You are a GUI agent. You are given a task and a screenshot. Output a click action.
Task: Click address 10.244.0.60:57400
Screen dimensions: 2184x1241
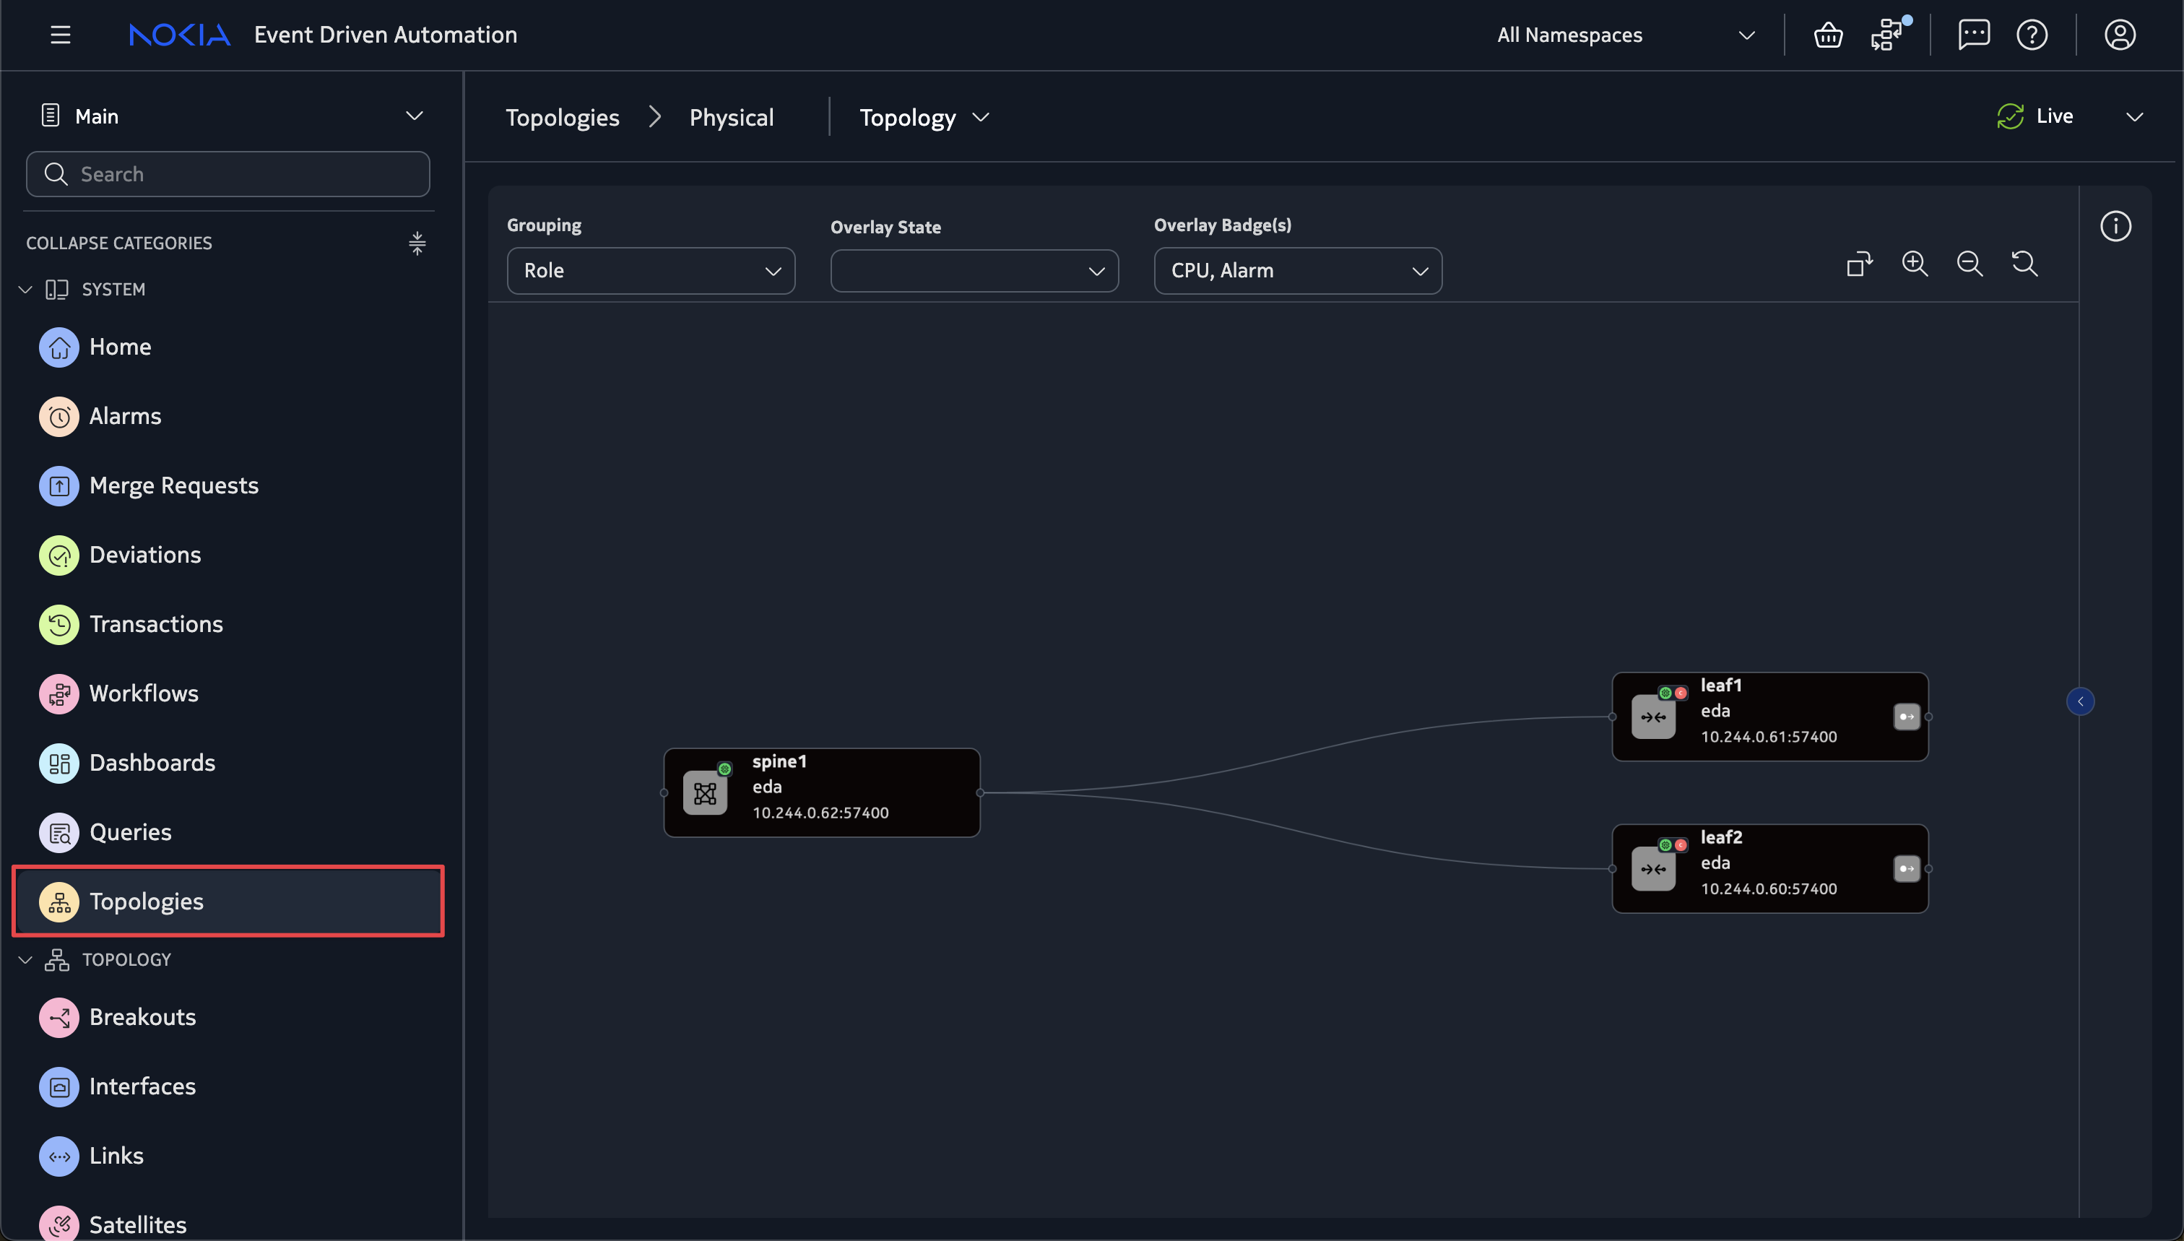click(x=1768, y=889)
